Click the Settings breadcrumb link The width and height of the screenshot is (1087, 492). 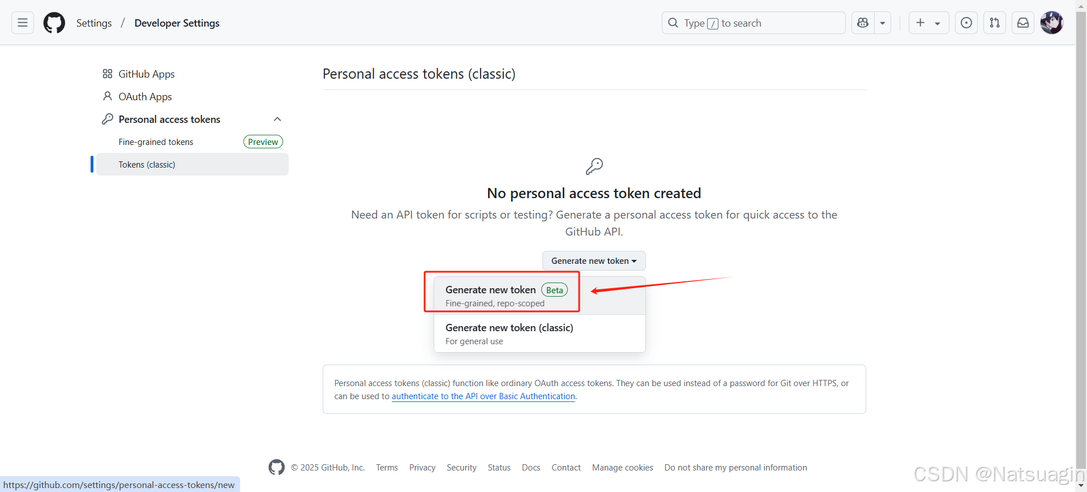94,23
